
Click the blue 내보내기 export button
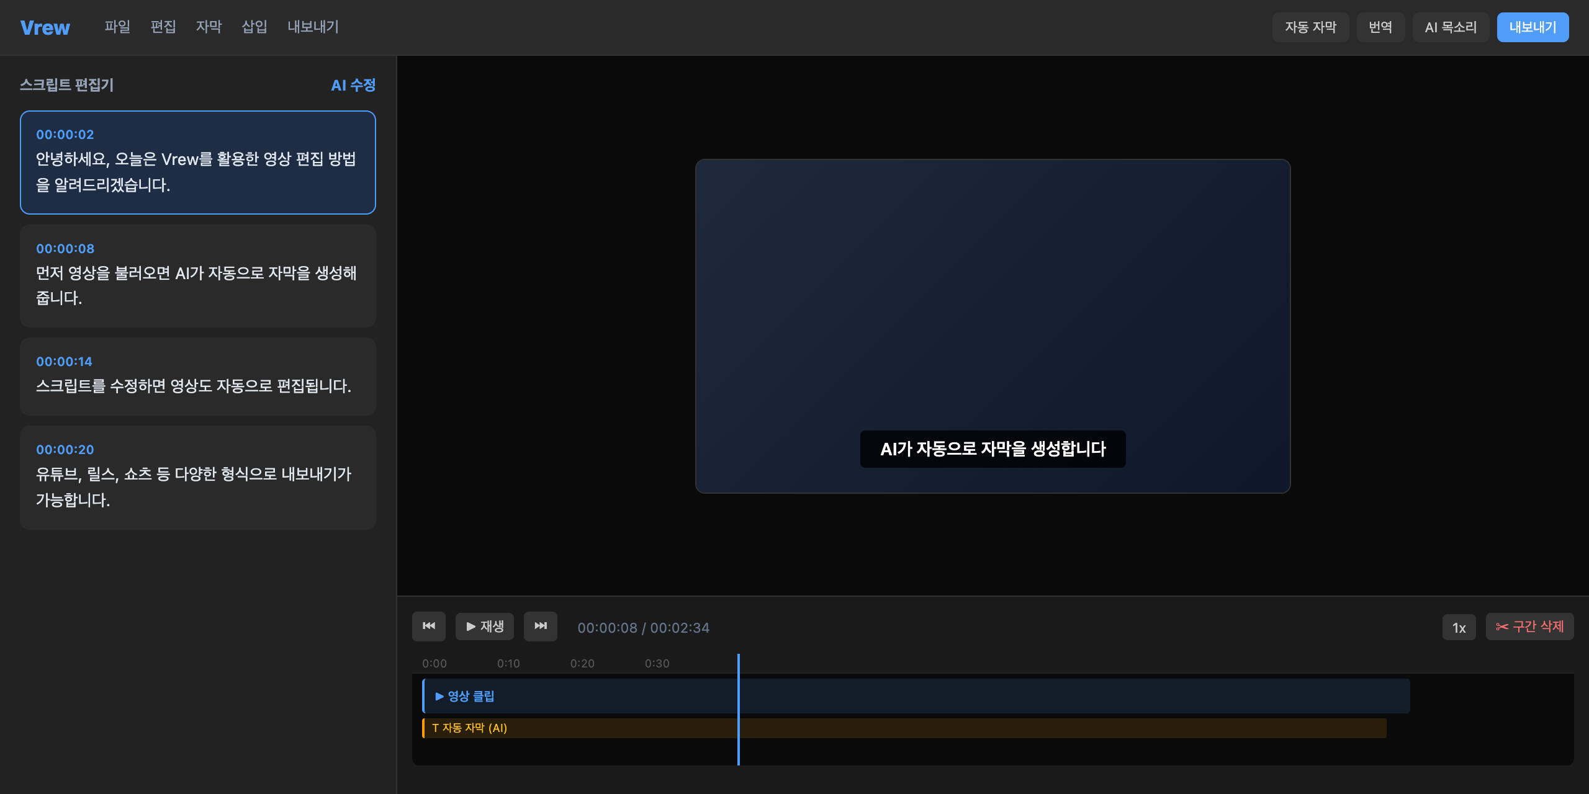point(1533,27)
